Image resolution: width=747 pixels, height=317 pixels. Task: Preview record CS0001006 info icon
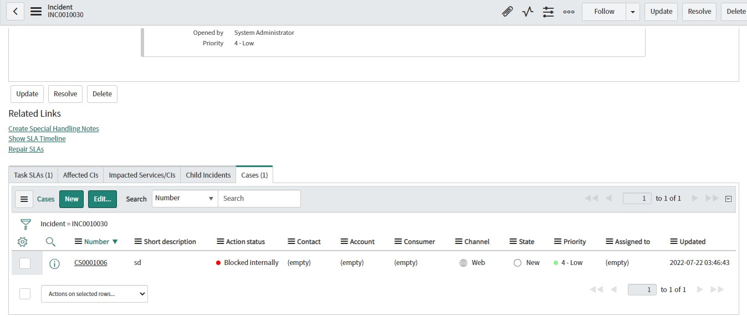[x=54, y=263]
